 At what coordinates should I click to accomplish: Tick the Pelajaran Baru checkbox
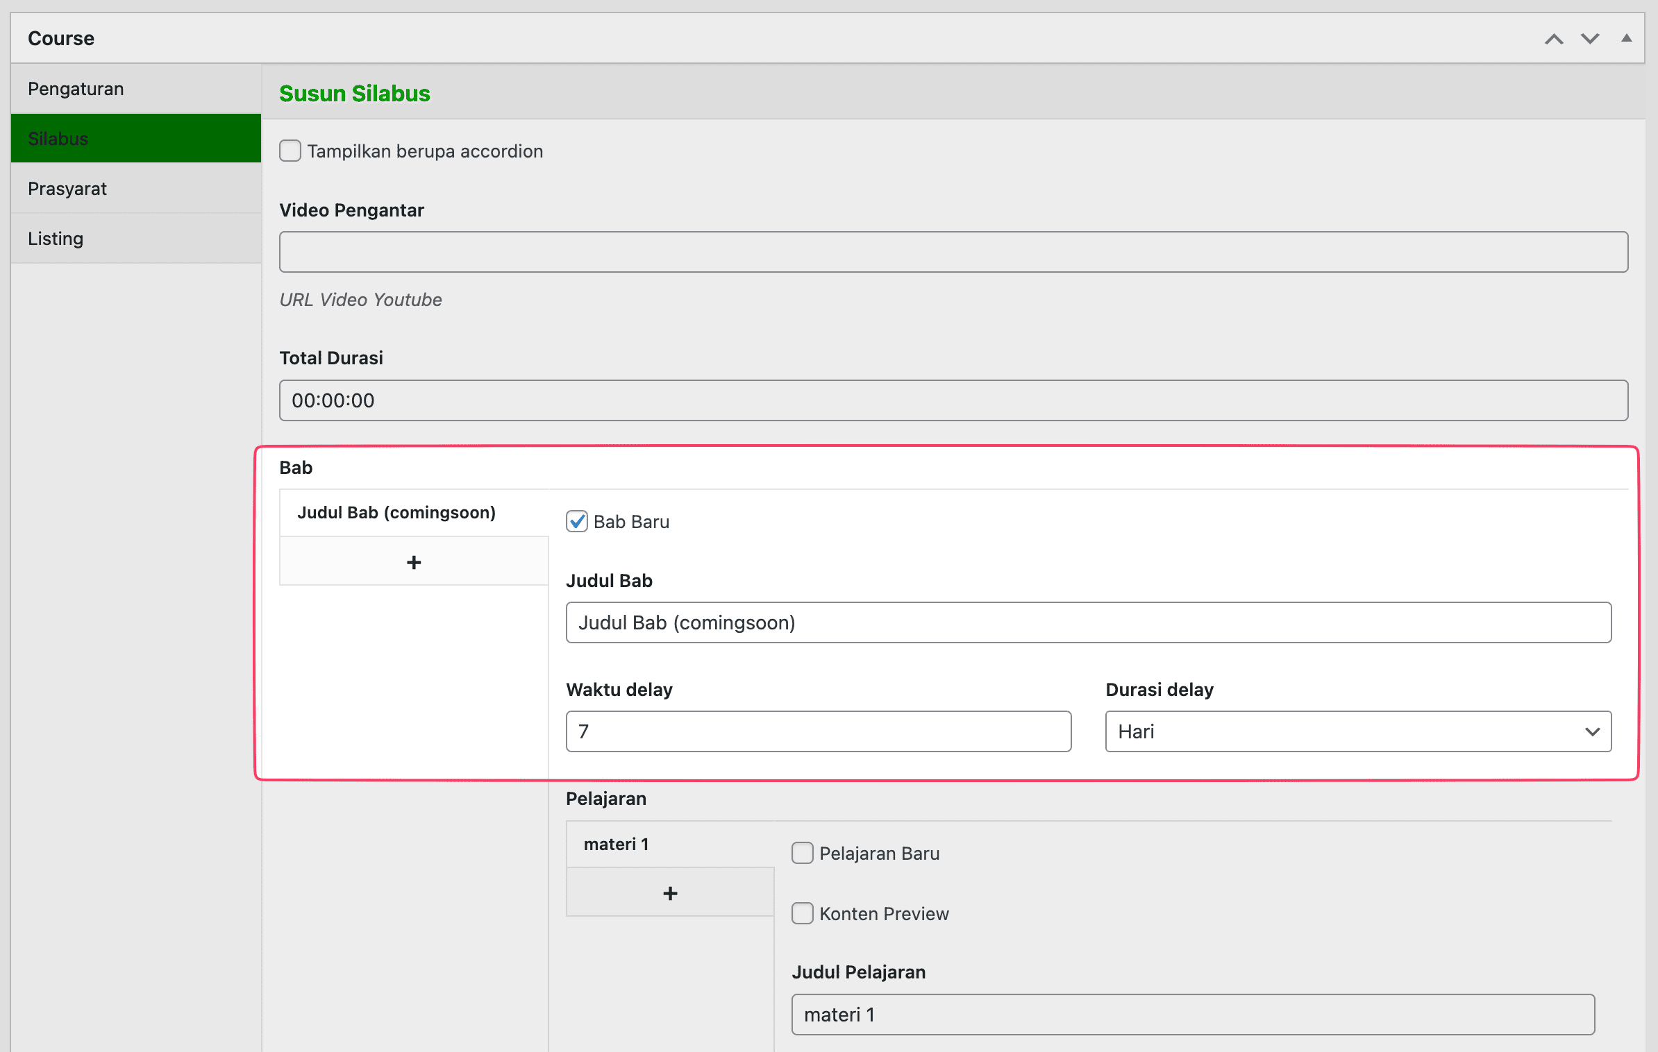[x=803, y=853]
